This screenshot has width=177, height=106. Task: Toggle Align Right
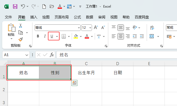click(x=128, y=36)
